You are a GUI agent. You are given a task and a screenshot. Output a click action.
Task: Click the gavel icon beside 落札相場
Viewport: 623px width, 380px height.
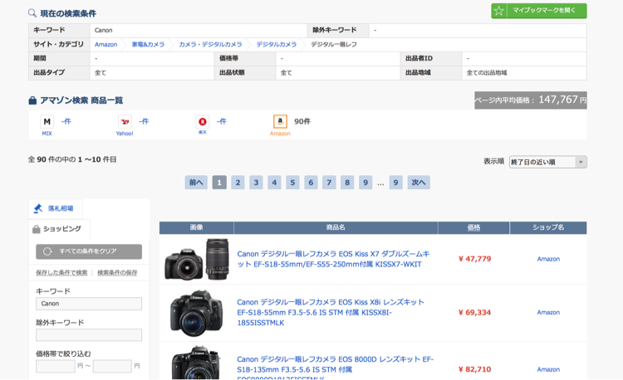tap(38, 208)
